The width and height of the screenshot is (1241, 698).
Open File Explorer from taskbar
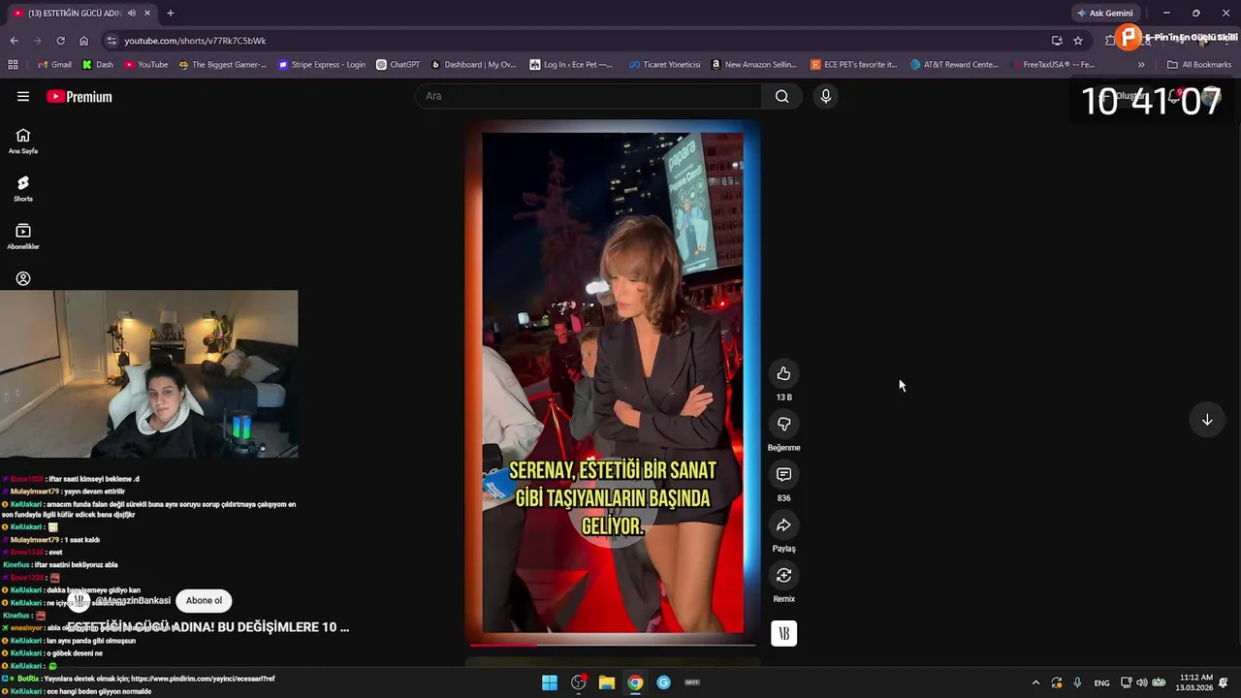click(x=606, y=682)
